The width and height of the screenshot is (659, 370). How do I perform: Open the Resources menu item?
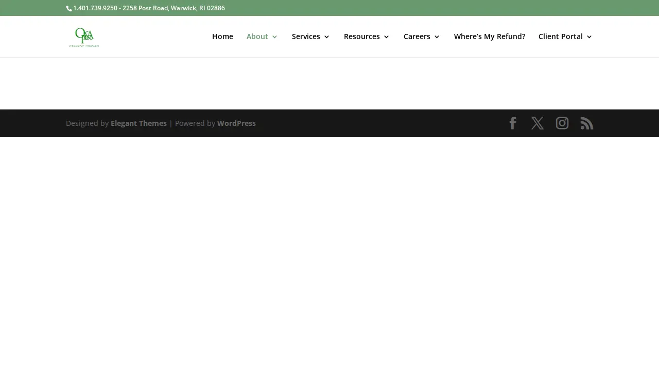tap(362, 36)
